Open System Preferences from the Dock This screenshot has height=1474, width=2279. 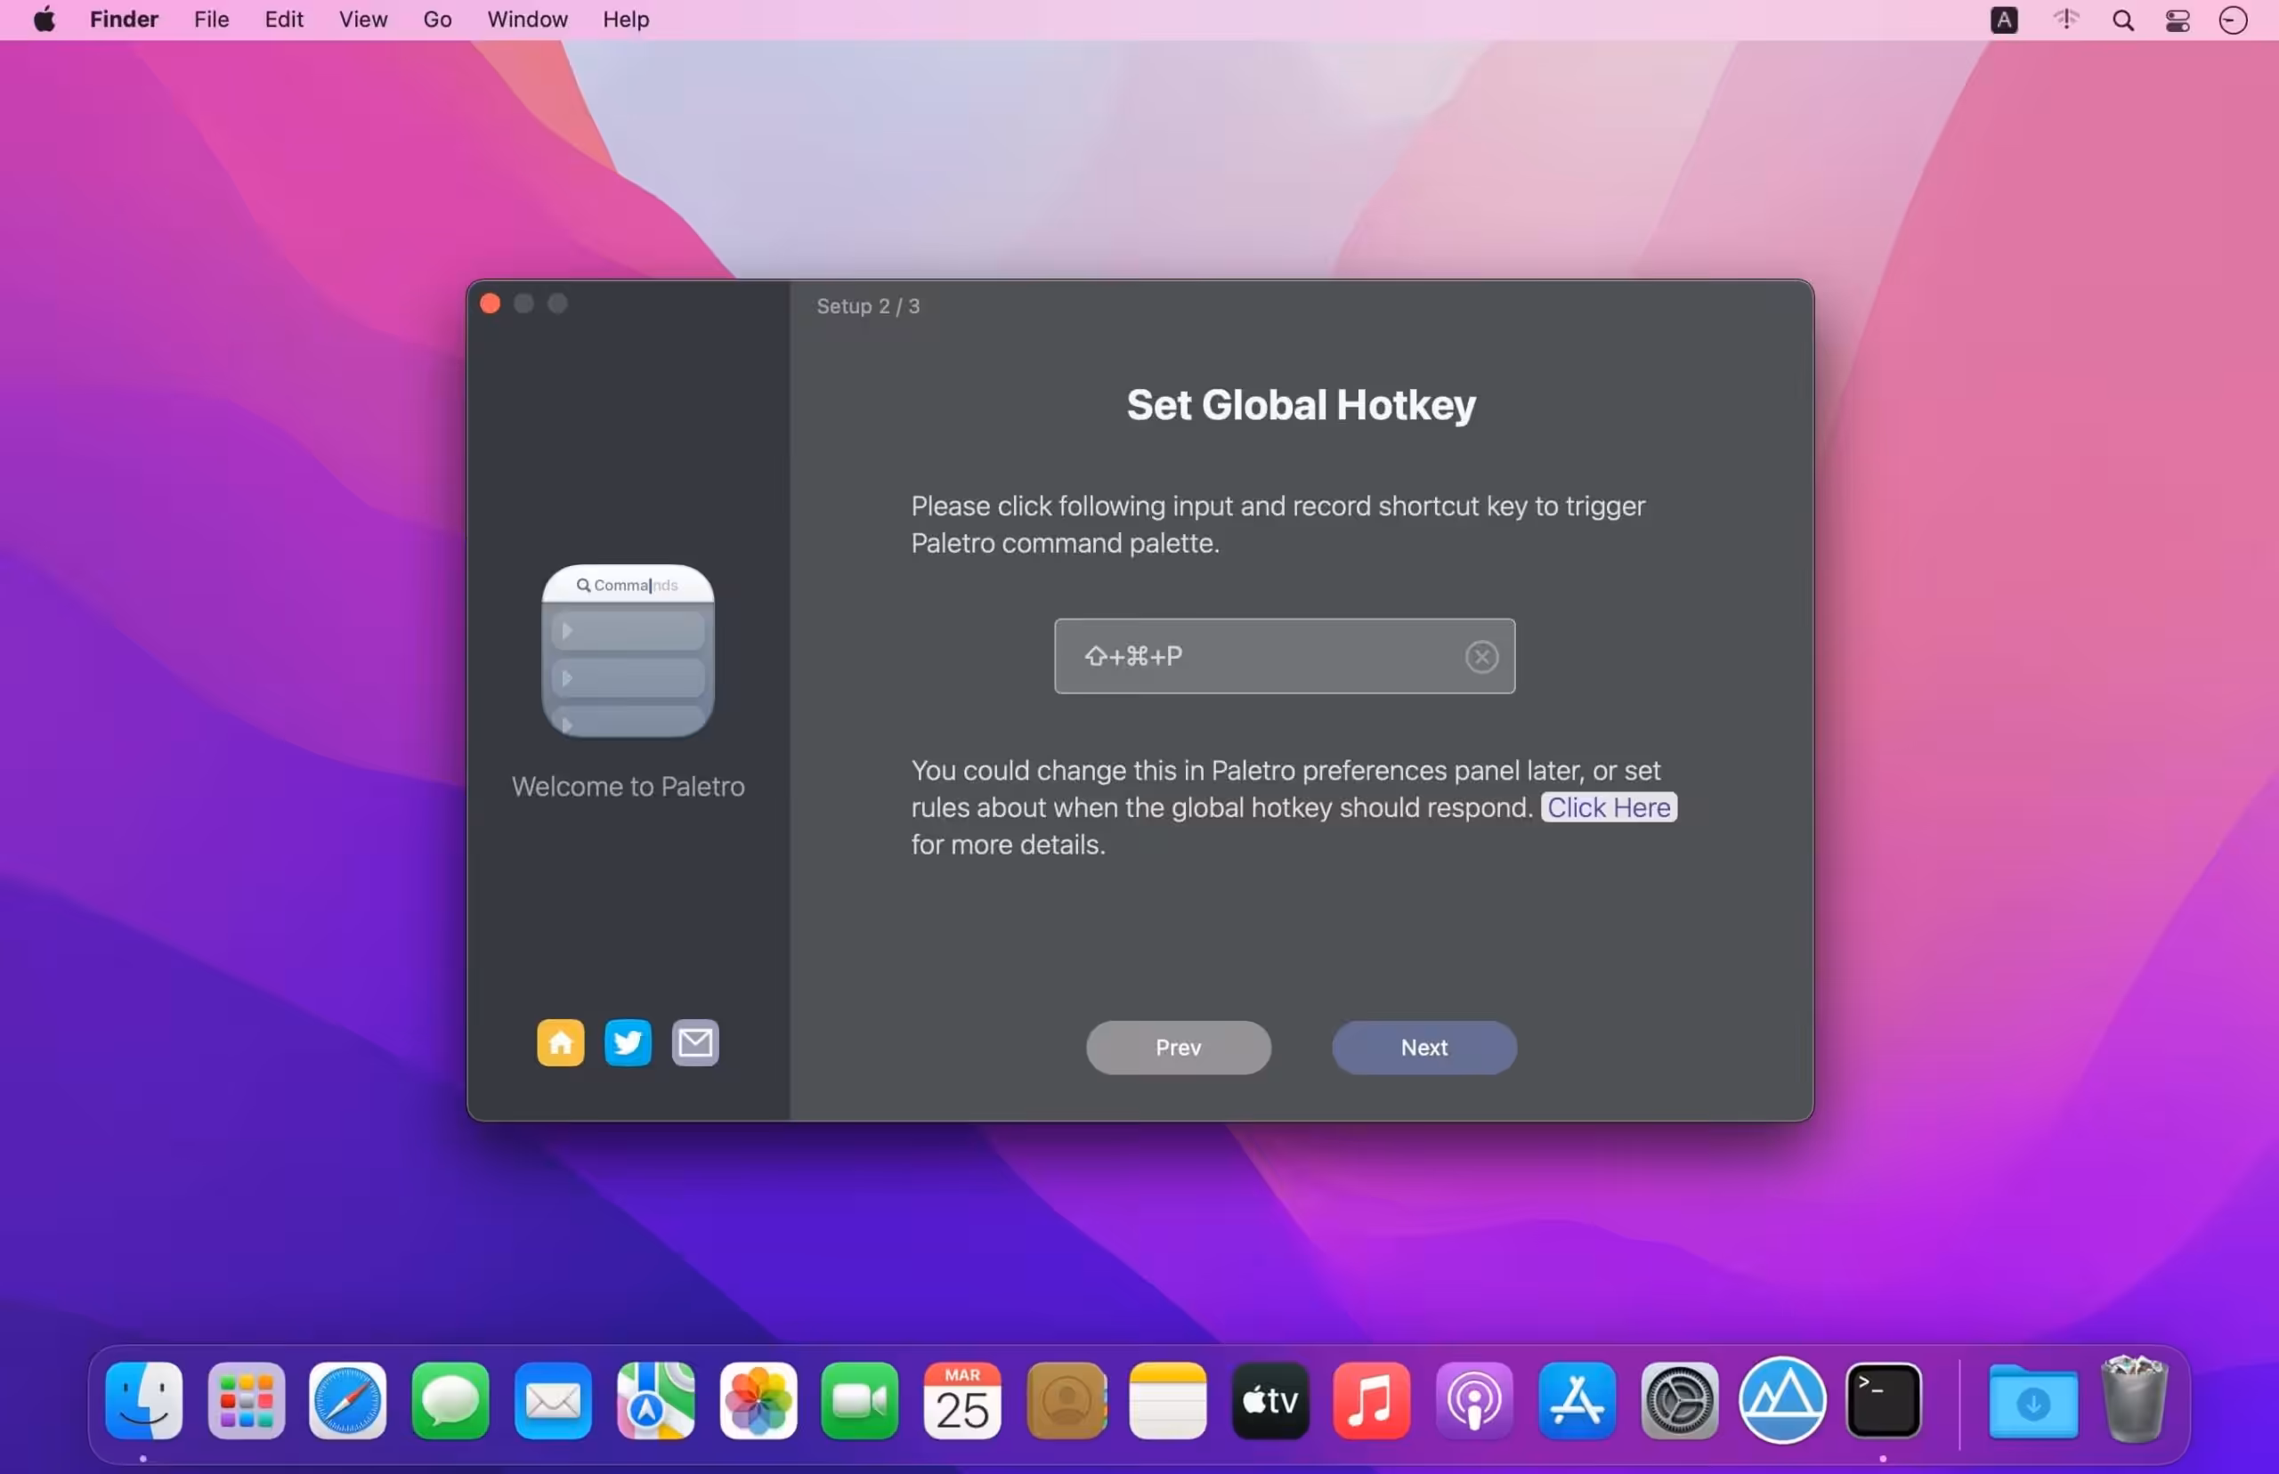pyautogui.click(x=1680, y=1400)
